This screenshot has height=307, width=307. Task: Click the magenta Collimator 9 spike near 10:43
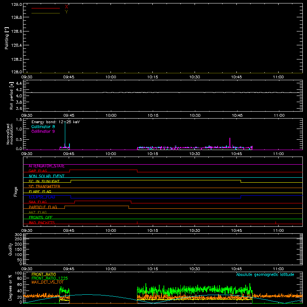click(x=230, y=142)
